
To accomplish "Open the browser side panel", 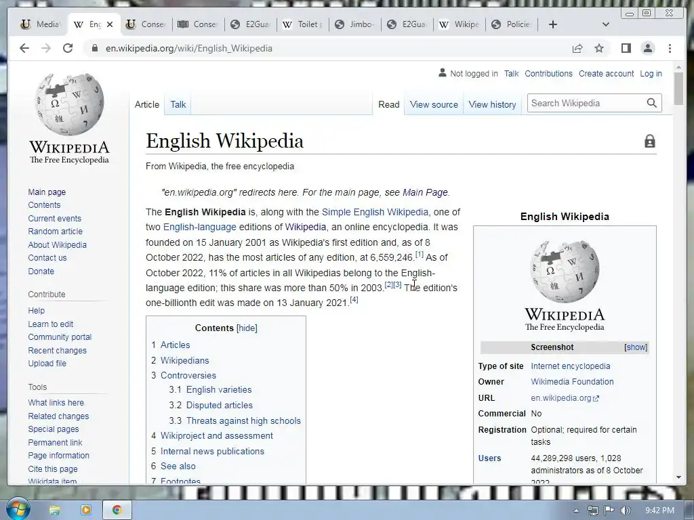I will [x=626, y=48].
